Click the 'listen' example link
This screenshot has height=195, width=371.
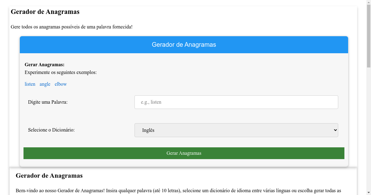[30, 84]
